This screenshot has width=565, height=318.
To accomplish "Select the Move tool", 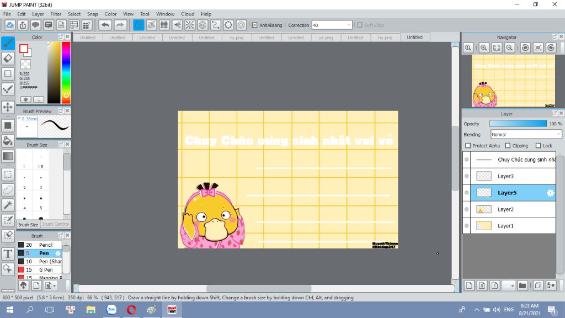I will (8, 107).
